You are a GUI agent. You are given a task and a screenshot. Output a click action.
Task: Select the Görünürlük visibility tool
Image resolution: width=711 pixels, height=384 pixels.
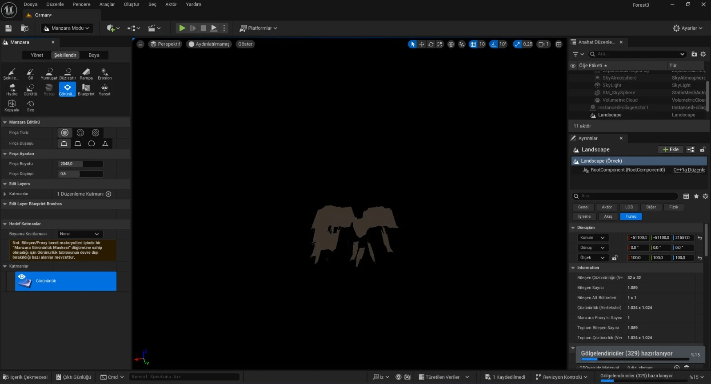[x=67, y=90]
